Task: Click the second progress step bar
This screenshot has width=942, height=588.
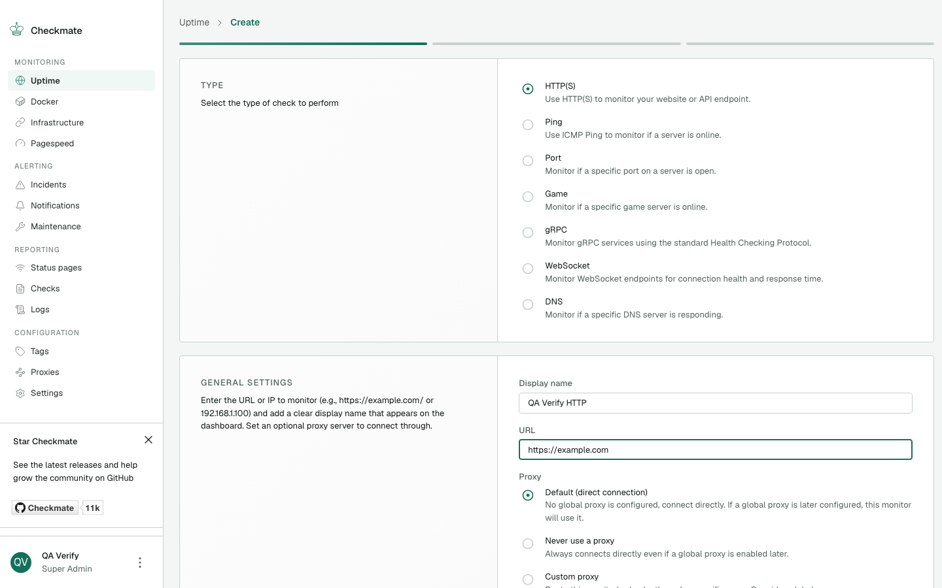Action: point(557,44)
